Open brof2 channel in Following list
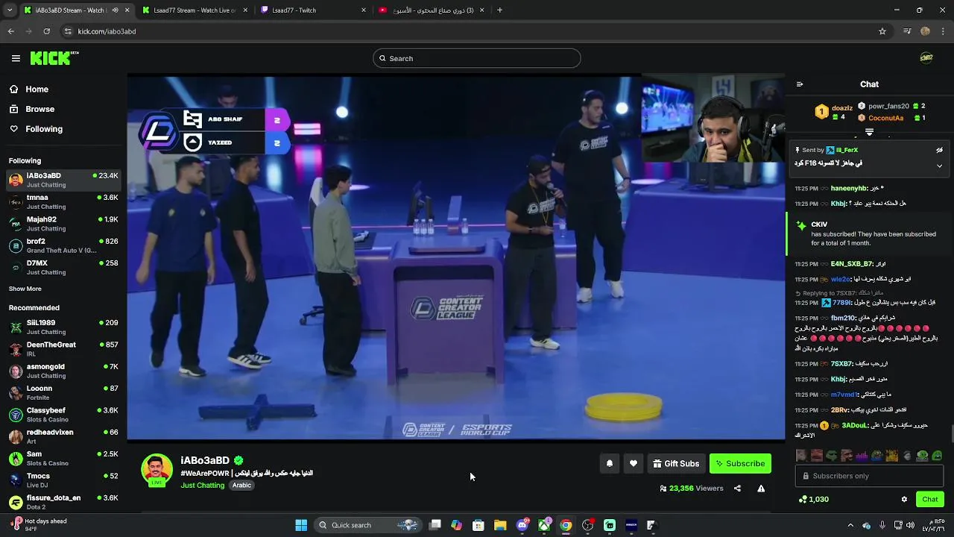Image resolution: width=954 pixels, height=537 pixels. coord(63,245)
